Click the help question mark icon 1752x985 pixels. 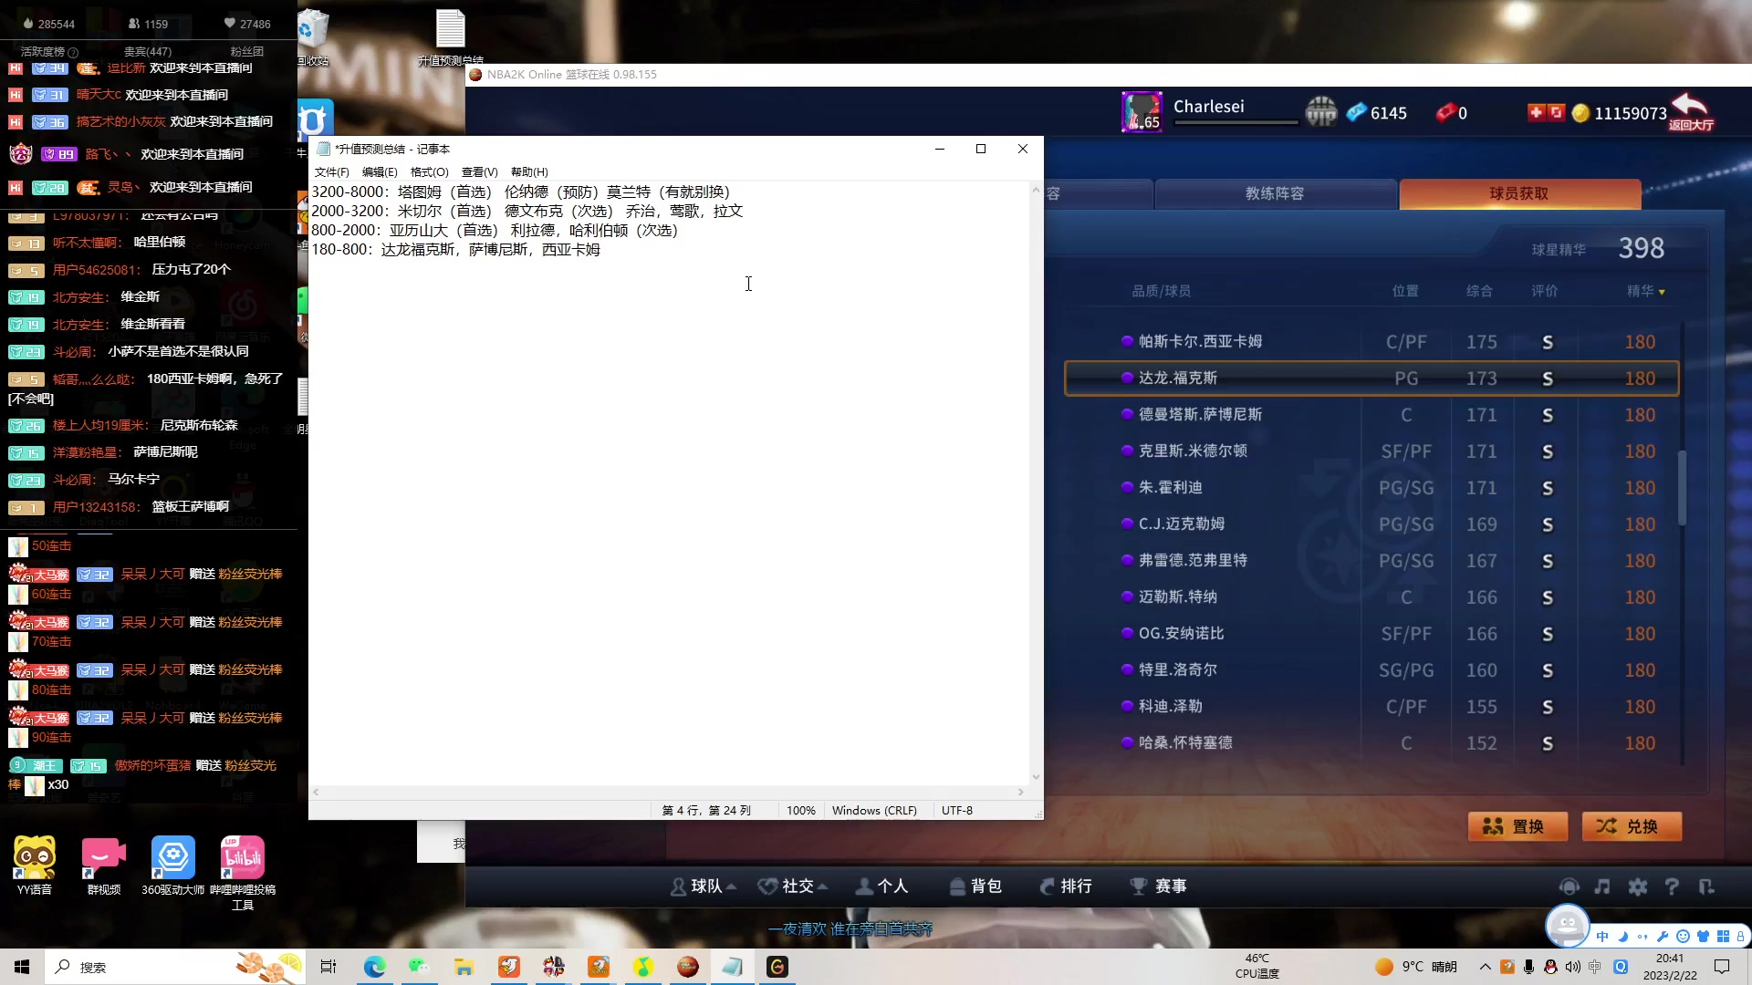tap(1672, 886)
